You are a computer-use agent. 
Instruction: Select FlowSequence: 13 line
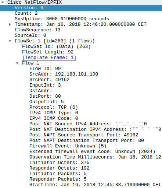81,30
